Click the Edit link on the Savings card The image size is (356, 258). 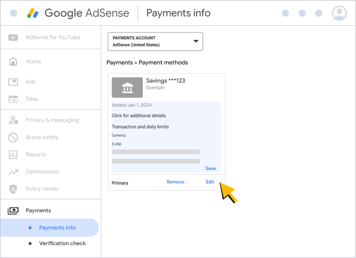pyautogui.click(x=210, y=182)
